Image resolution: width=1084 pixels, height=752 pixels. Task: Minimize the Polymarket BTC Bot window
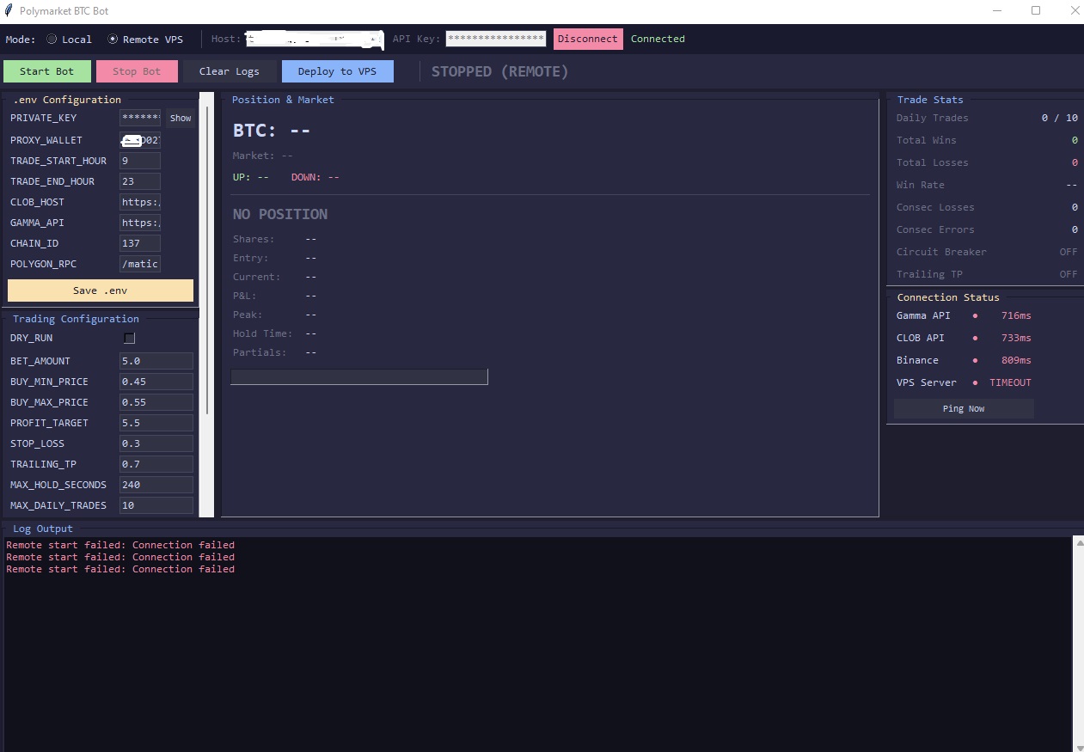pyautogui.click(x=997, y=11)
